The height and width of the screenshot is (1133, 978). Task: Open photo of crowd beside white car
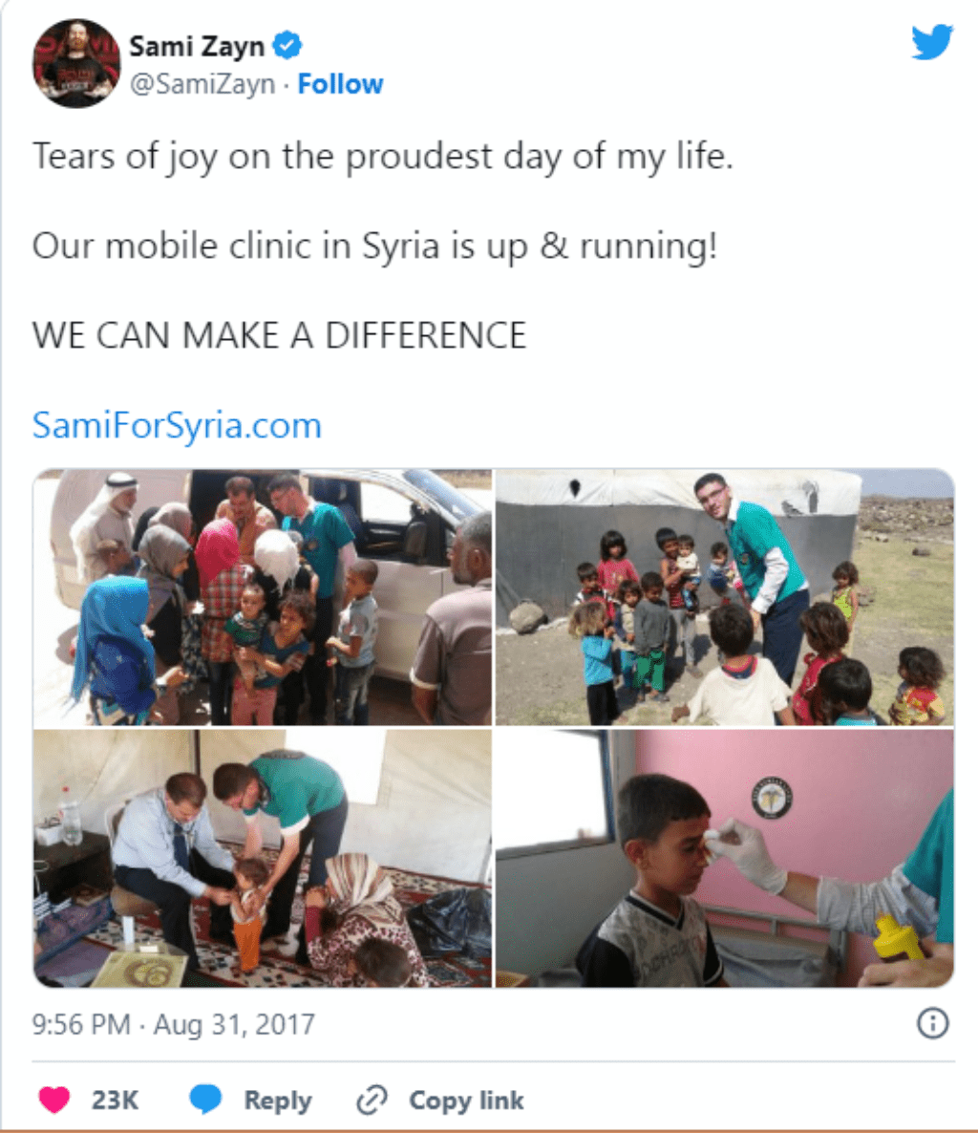(263, 597)
